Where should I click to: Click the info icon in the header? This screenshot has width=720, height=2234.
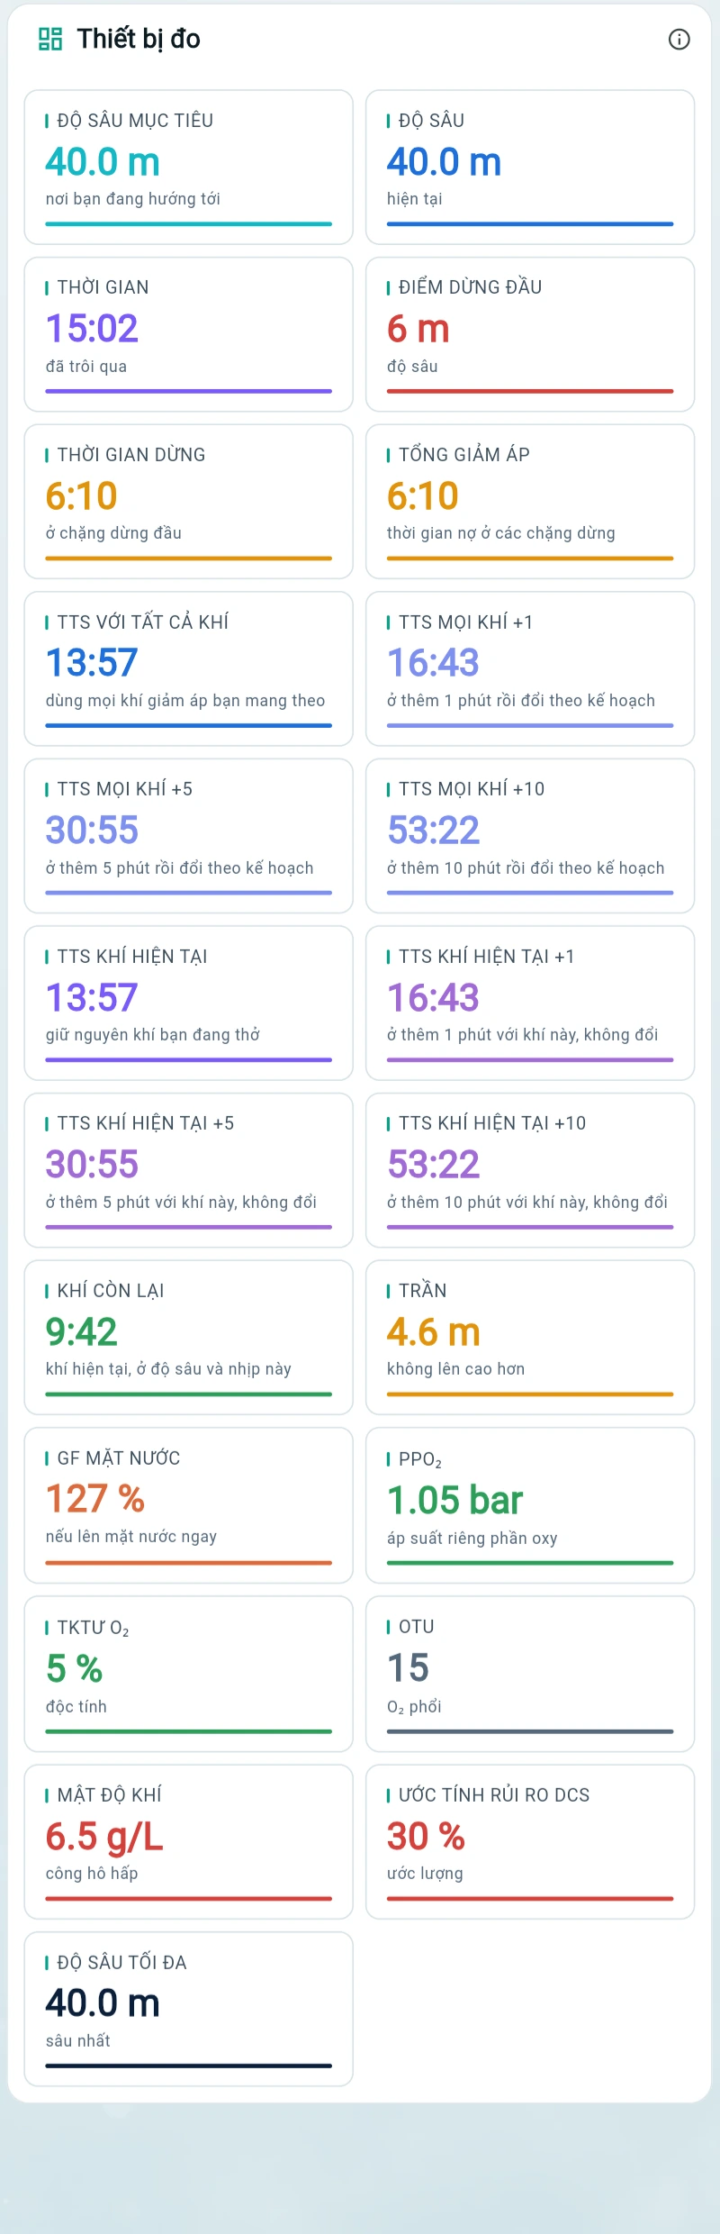coord(679,39)
